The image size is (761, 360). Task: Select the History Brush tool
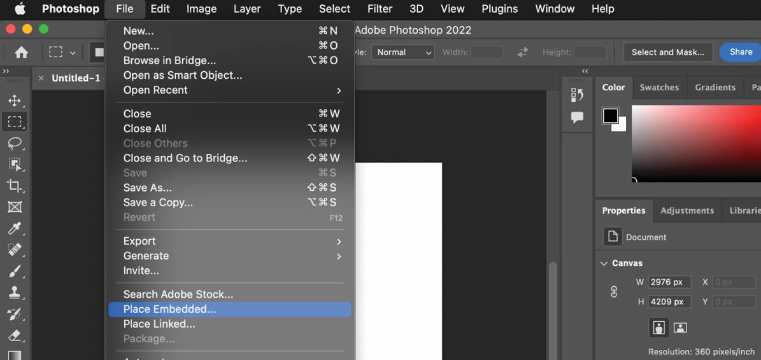[x=15, y=314]
